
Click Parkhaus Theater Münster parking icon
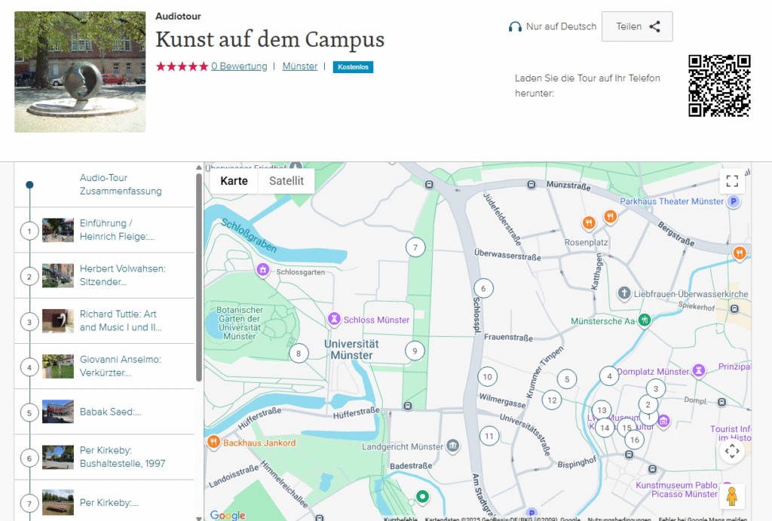click(733, 201)
